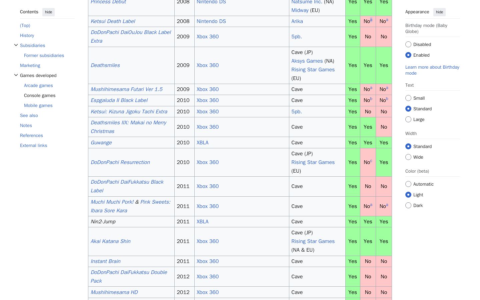Image resolution: width=480 pixels, height=300 pixels.
Task: Go to References section in Contents
Action: click(31, 135)
